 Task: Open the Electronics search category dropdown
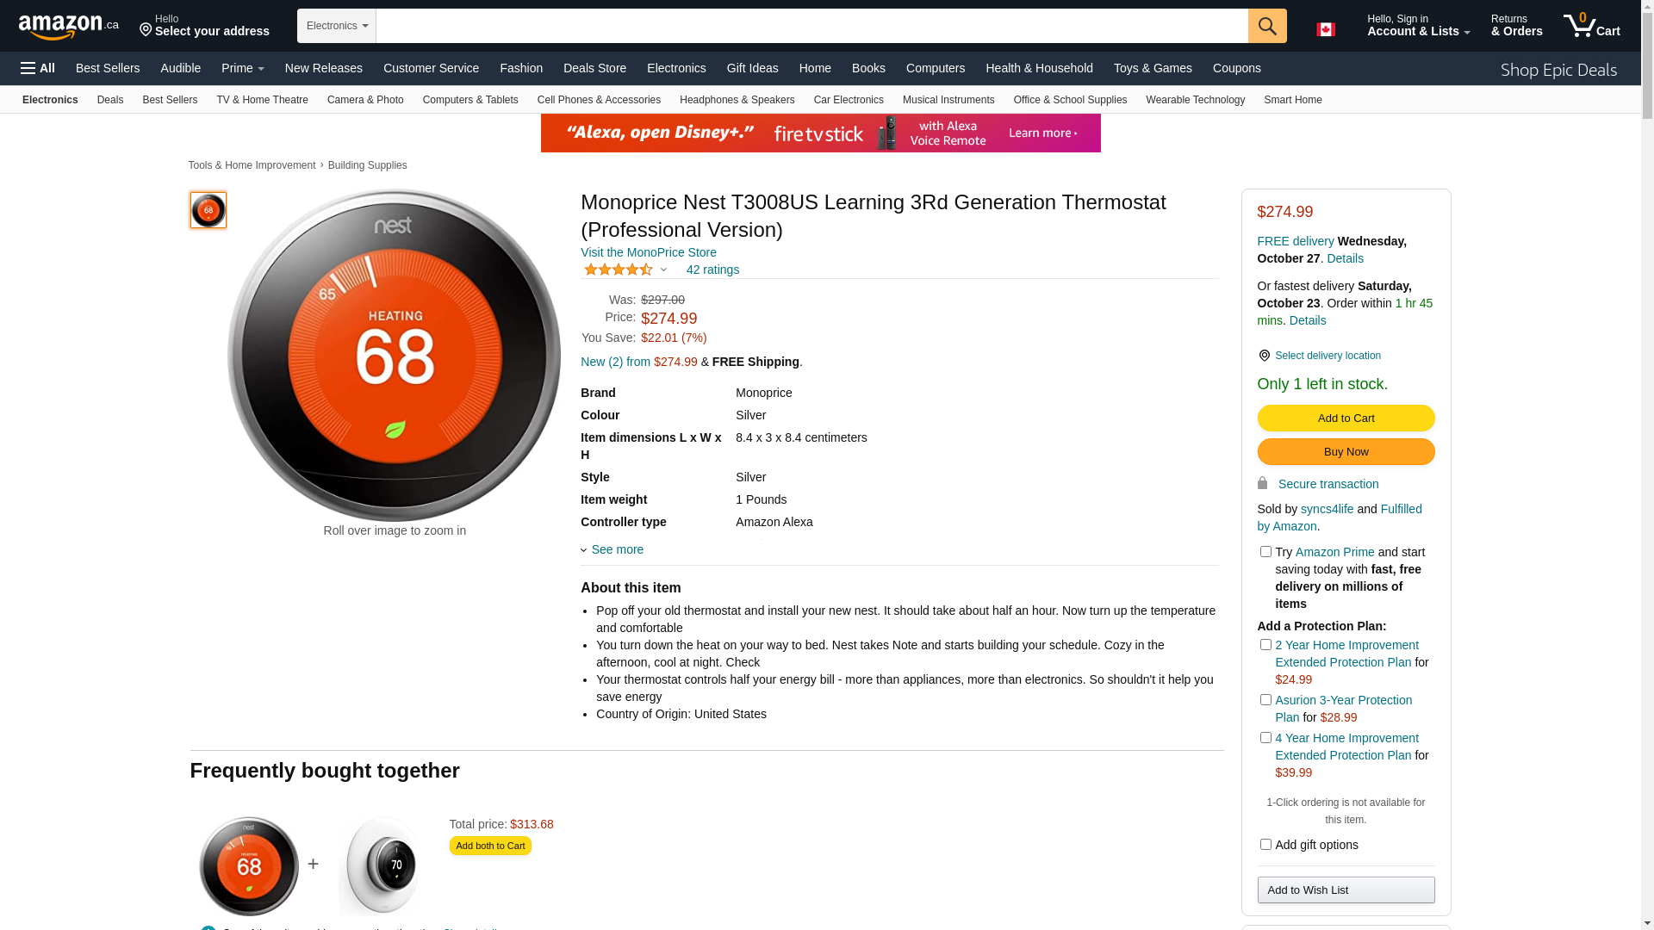tap(336, 26)
